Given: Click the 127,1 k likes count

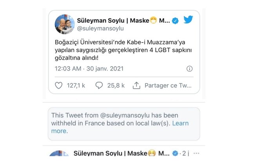Looking at the screenshot, I should 76,85.
